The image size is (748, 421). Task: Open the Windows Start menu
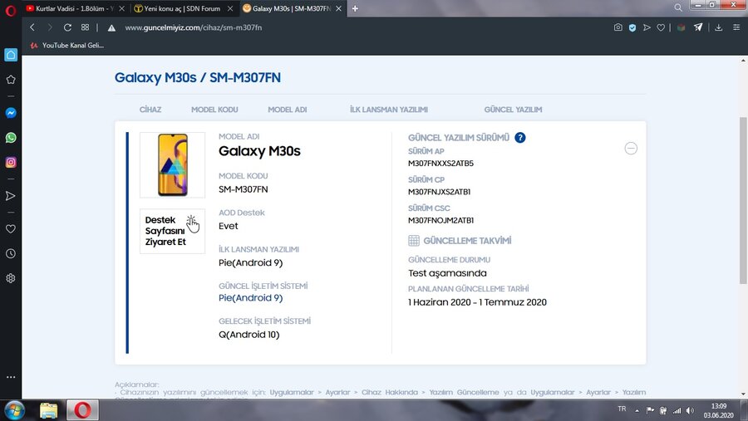pyautogui.click(x=14, y=410)
